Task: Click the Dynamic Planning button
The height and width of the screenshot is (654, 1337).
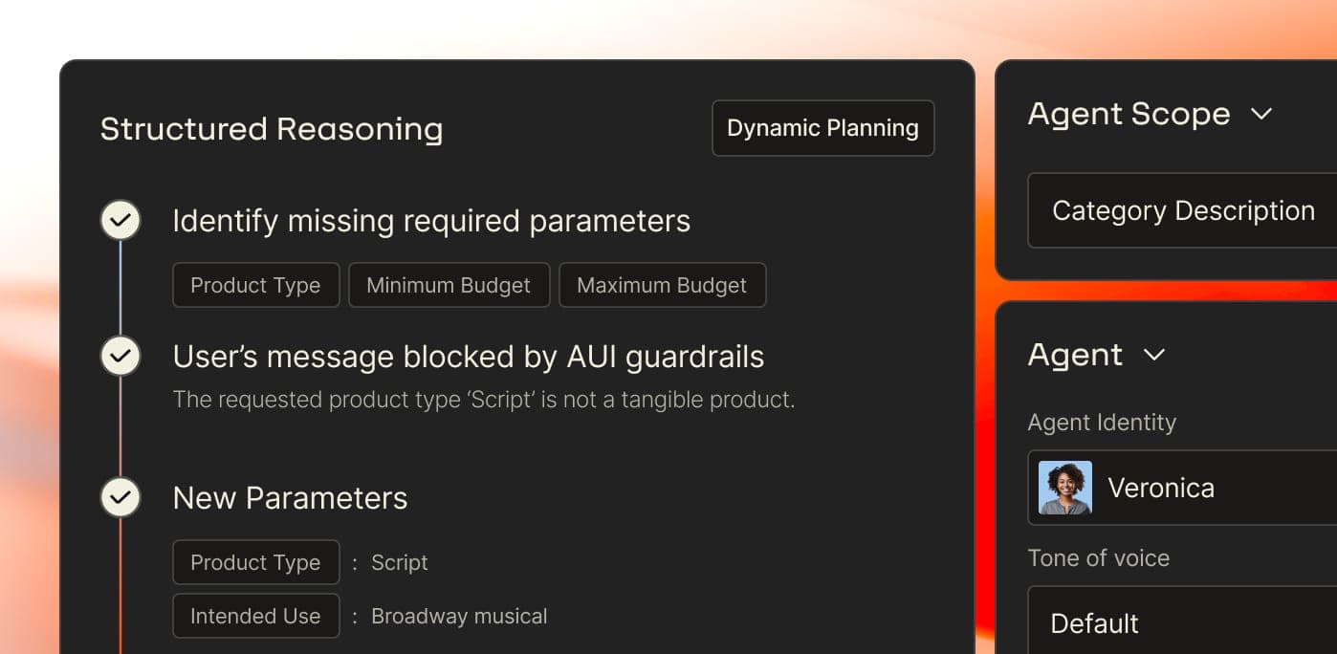Action: coord(822,128)
